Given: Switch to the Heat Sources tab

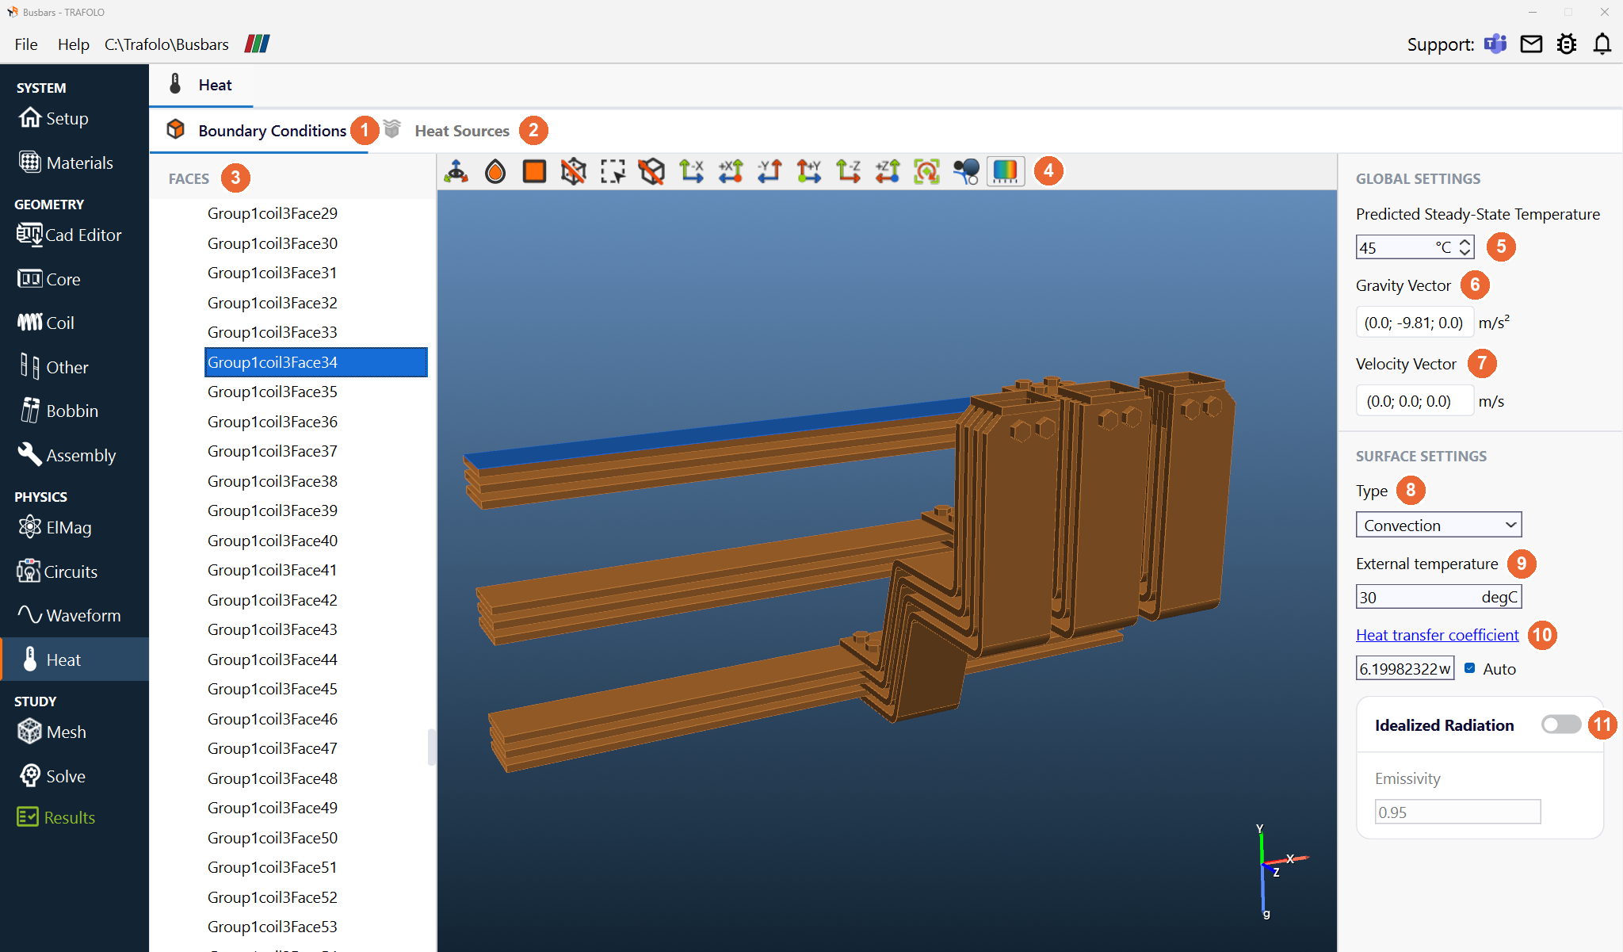Looking at the screenshot, I should 462,131.
